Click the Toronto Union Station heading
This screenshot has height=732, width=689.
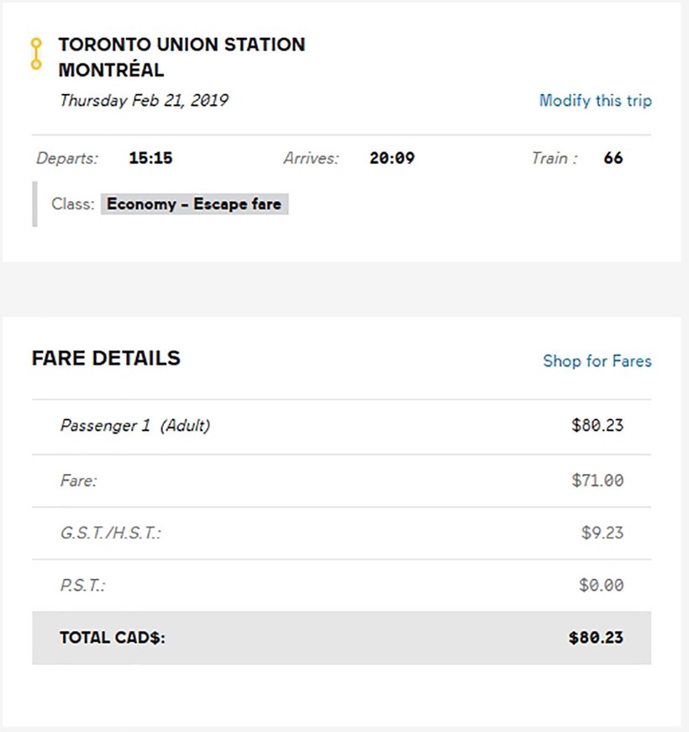[181, 45]
